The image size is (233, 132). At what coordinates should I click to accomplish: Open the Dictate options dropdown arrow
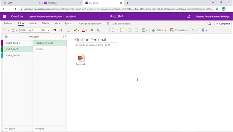(x=207, y=30)
